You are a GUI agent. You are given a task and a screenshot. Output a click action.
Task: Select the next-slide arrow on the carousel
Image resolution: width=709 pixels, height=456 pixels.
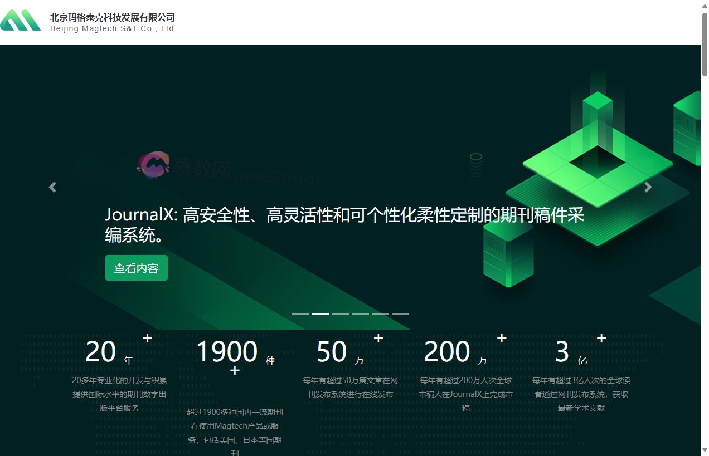[648, 187]
